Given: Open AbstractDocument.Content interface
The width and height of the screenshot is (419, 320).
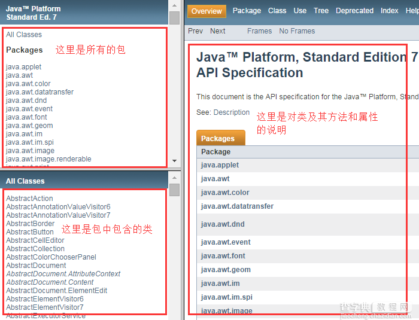Looking at the screenshot, I should tap(50, 282).
